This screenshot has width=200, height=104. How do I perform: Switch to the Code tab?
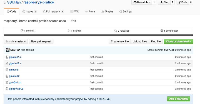pos(11,11)
